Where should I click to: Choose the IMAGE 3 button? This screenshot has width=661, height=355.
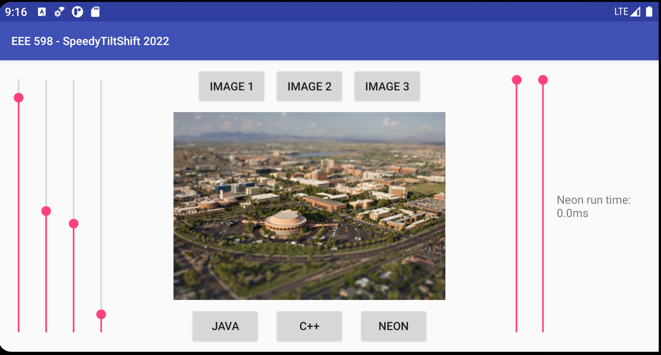point(387,86)
